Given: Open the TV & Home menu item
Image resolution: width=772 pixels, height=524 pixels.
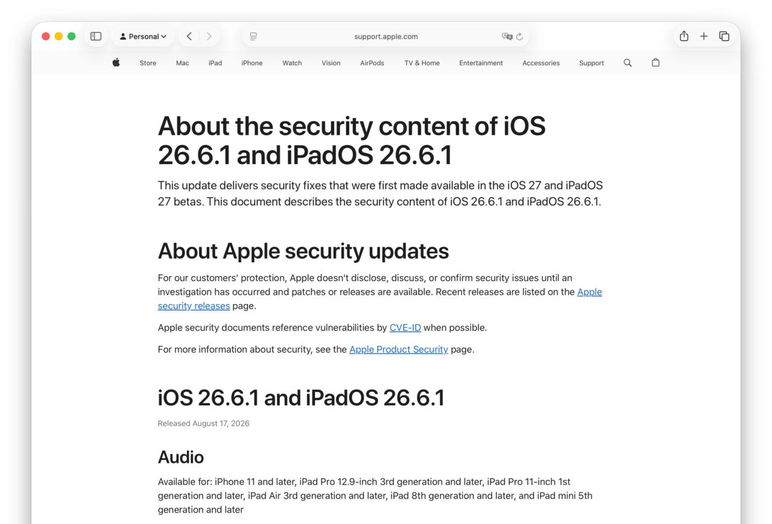Looking at the screenshot, I should pyautogui.click(x=422, y=63).
